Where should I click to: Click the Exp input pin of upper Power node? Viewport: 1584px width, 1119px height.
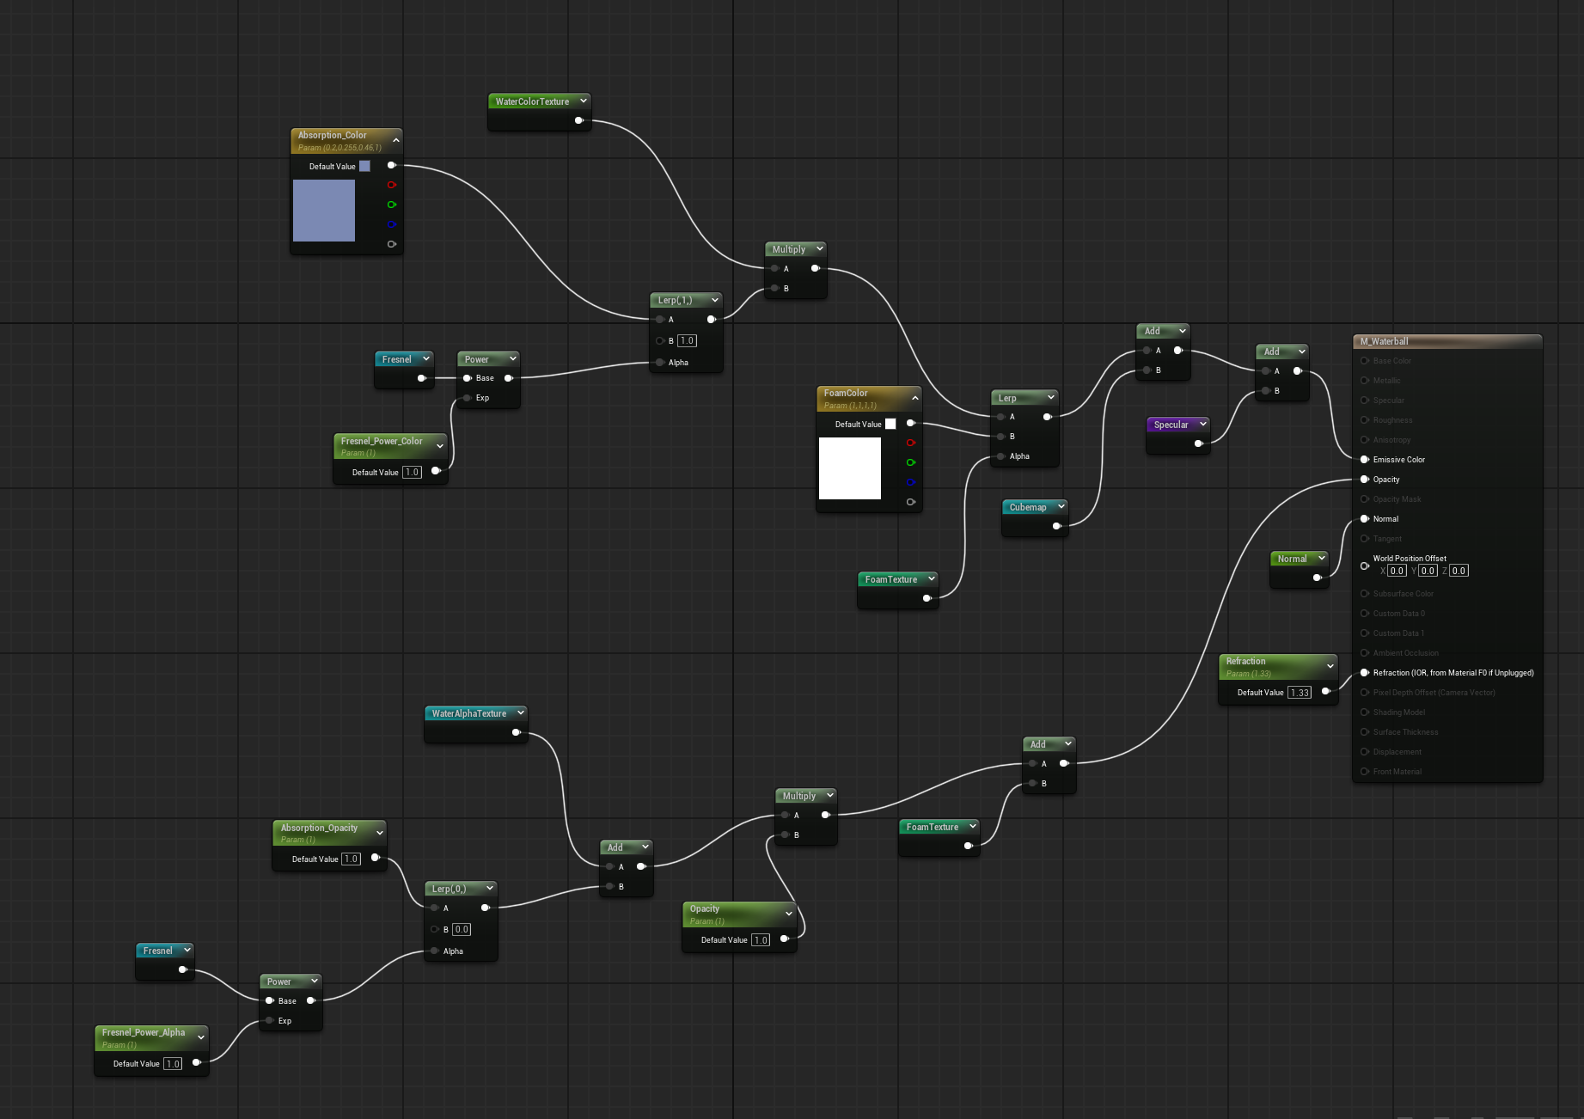click(468, 398)
